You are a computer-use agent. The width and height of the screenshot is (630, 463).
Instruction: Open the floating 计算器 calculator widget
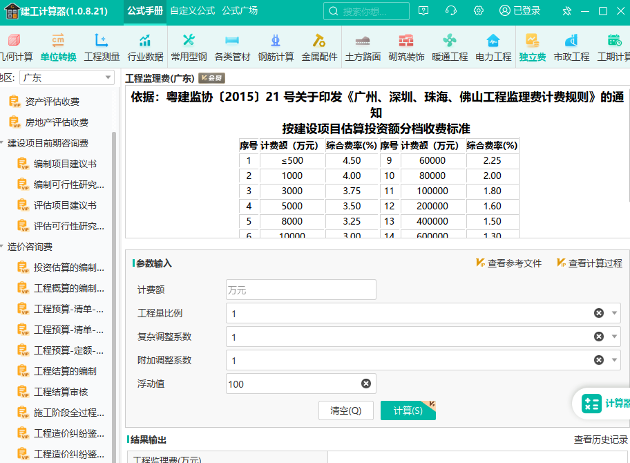click(x=602, y=403)
